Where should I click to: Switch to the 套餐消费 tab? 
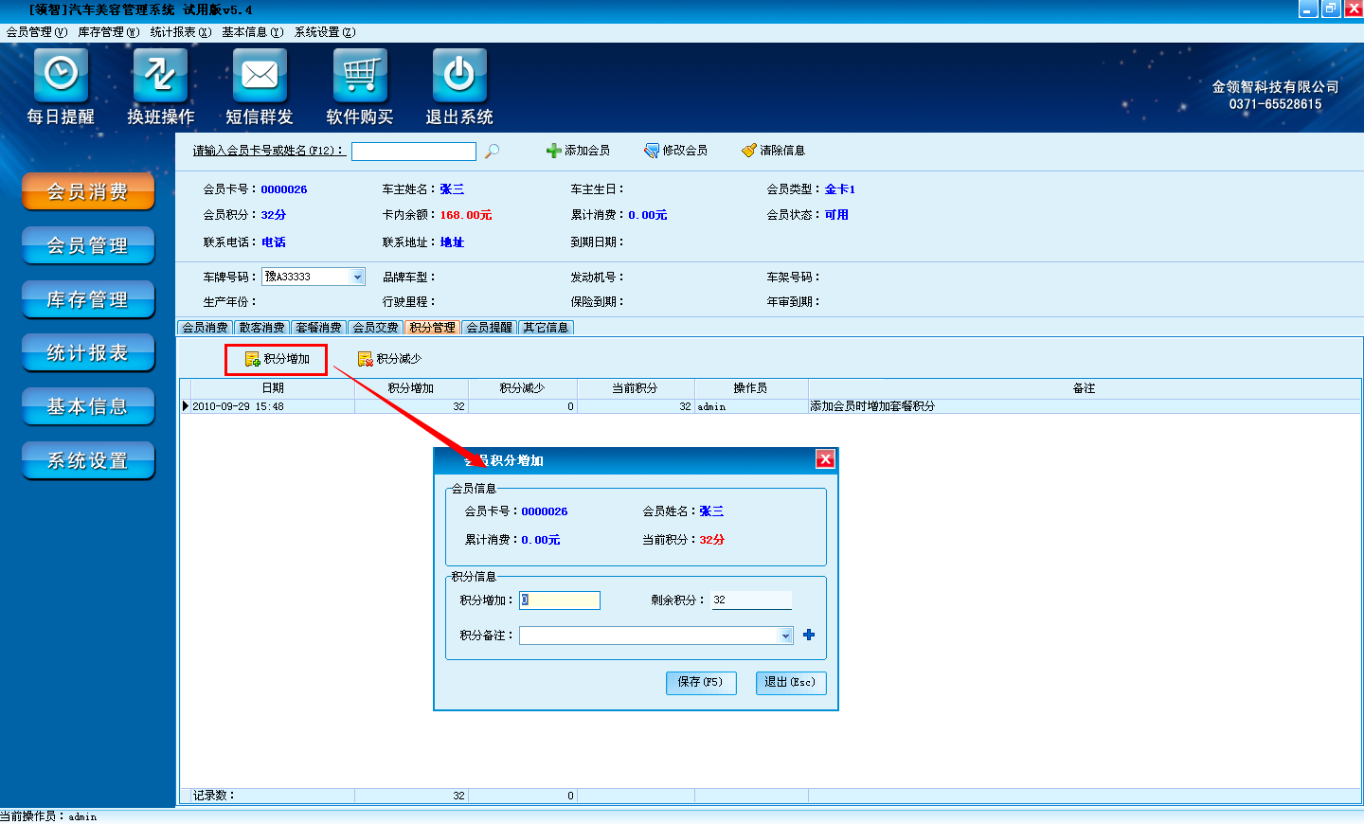[x=318, y=328]
